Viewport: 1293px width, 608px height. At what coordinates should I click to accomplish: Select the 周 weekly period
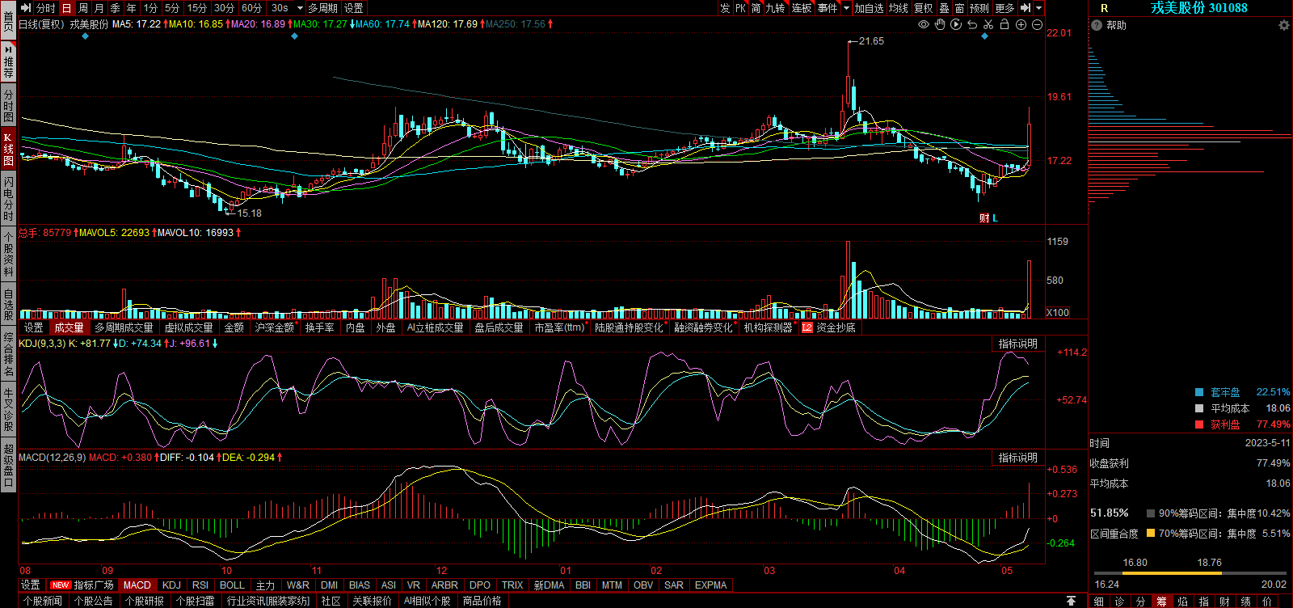(83, 8)
